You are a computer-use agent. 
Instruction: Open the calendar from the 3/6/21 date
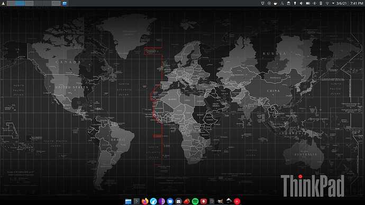coord(342,3)
